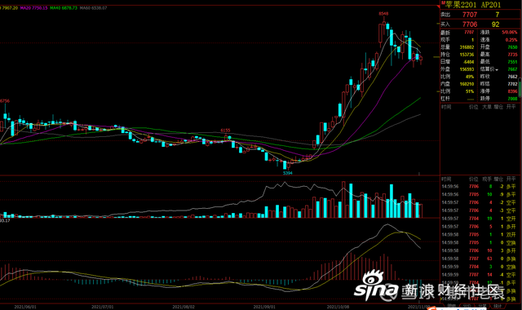
Task: Open the 结算价 dropdown arrow in quote panel
Action: click(x=497, y=70)
